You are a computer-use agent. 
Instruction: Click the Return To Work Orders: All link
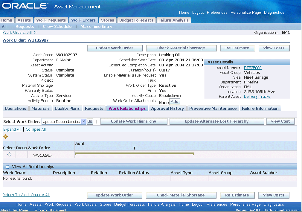(x=26, y=195)
